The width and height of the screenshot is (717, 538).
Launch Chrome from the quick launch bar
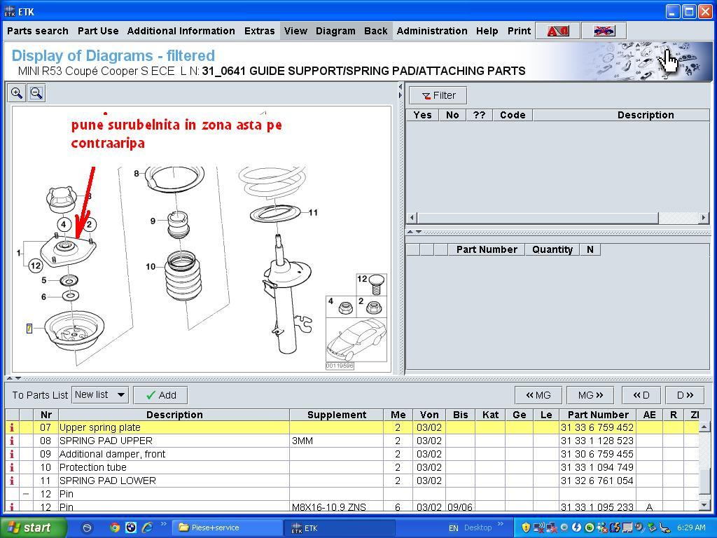click(115, 527)
